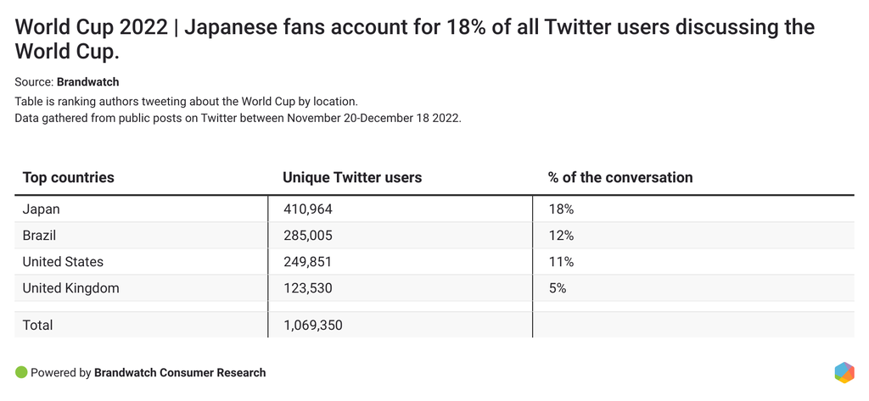The height and width of the screenshot is (401, 869).
Task: Select the Japan row cell
Action: tap(42, 209)
